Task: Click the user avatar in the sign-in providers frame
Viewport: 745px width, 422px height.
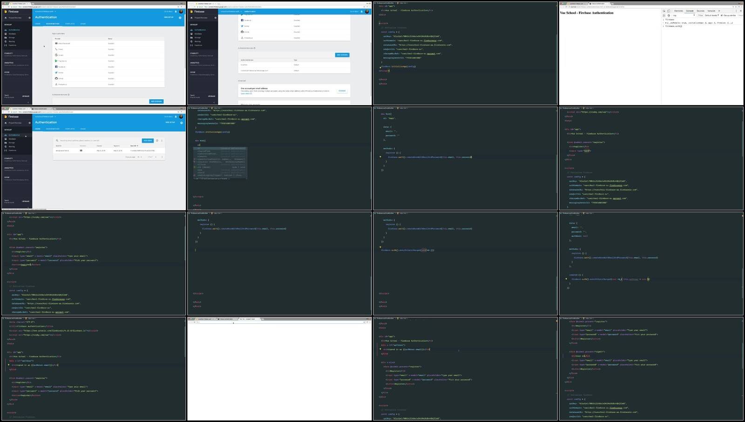Action: click(x=181, y=12)
